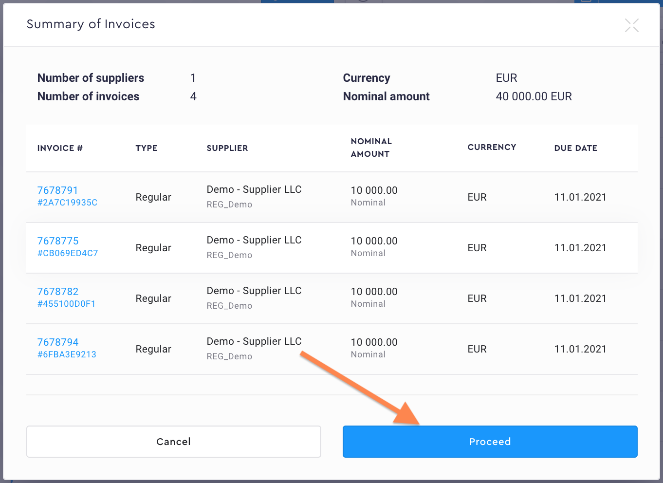Click the reference code #455100D0F1

(66, 304)
